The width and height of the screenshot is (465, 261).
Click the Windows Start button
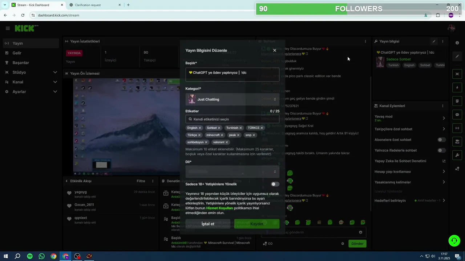click(5, 256)
